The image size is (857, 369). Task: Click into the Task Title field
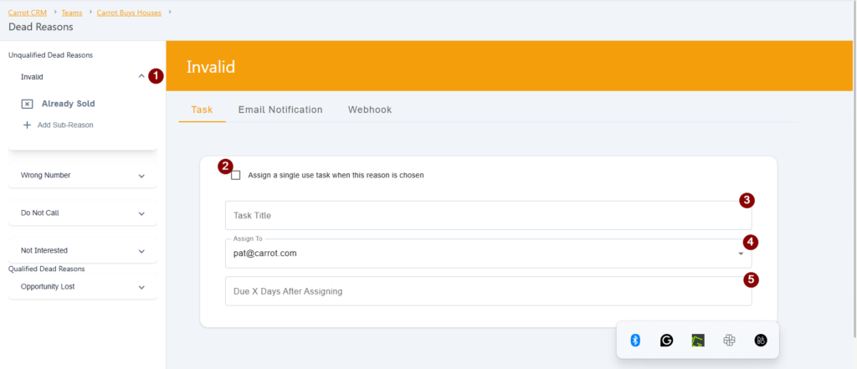click(x=489, y=215)
